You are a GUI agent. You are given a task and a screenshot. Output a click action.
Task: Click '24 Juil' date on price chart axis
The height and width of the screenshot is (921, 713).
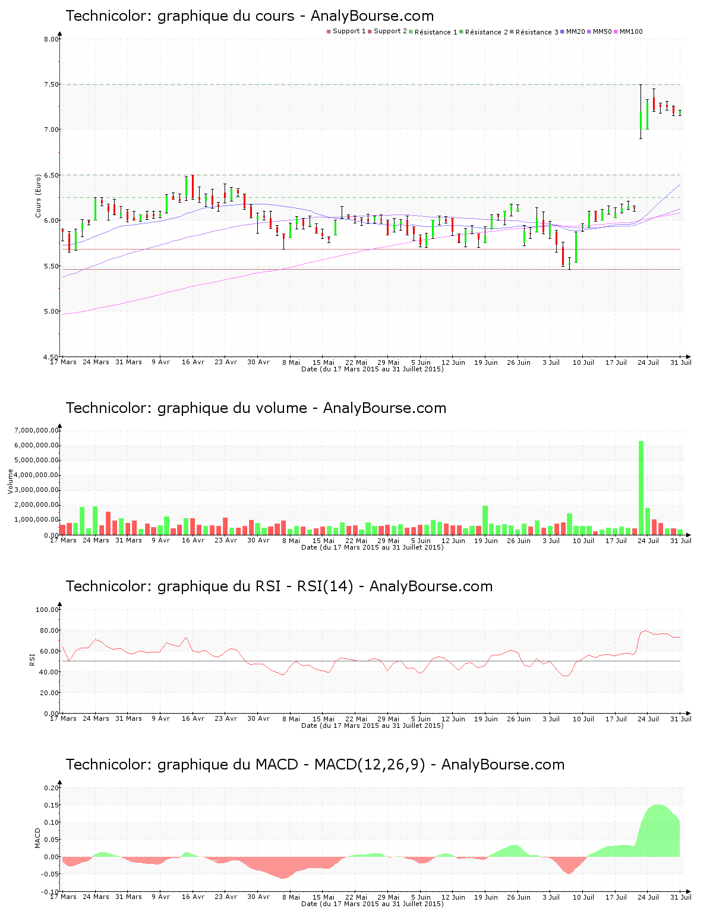coord(648,362)
